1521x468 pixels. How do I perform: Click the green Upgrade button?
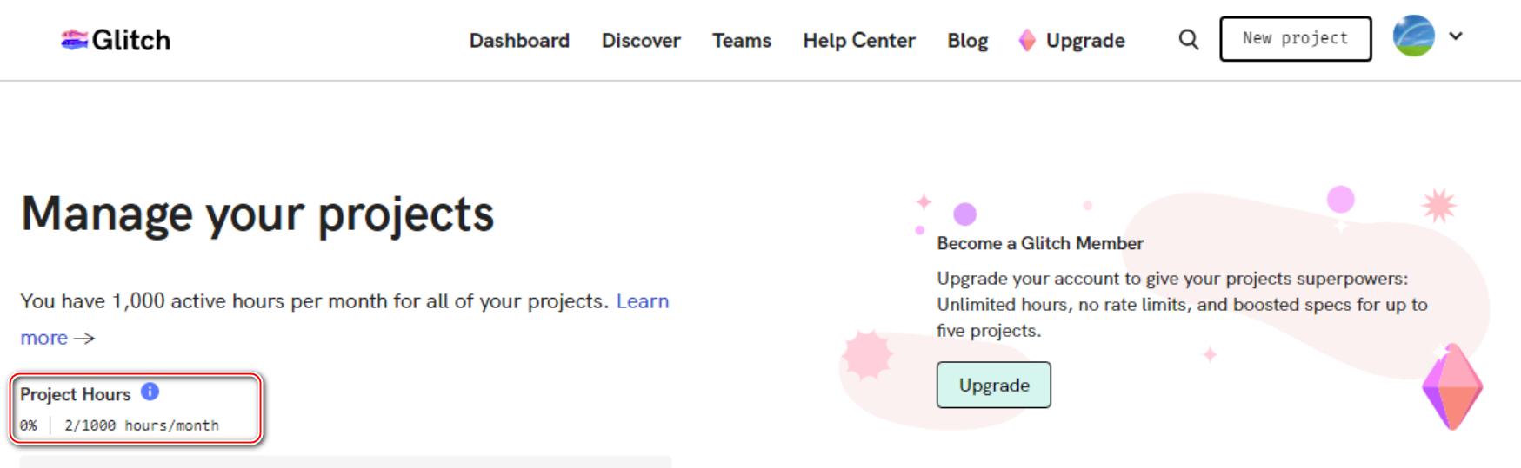pyautogui.click(x=994, y=385)
